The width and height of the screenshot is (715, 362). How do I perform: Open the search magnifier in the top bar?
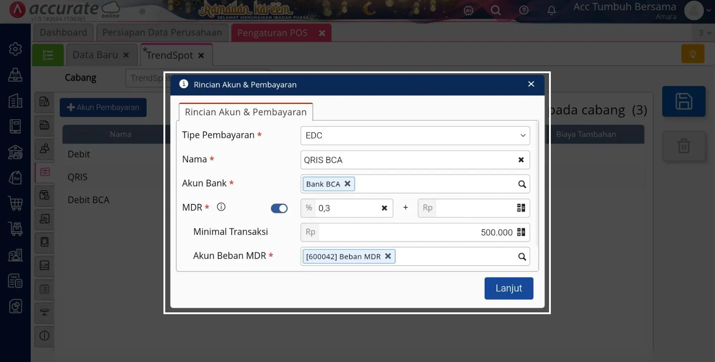(x=495, y=10)
